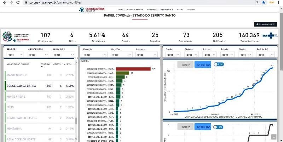Image resolution: width=283 pixels, height=142 pixels.
Task: Select the Montanha row
Action: click(x=40, y=129)
